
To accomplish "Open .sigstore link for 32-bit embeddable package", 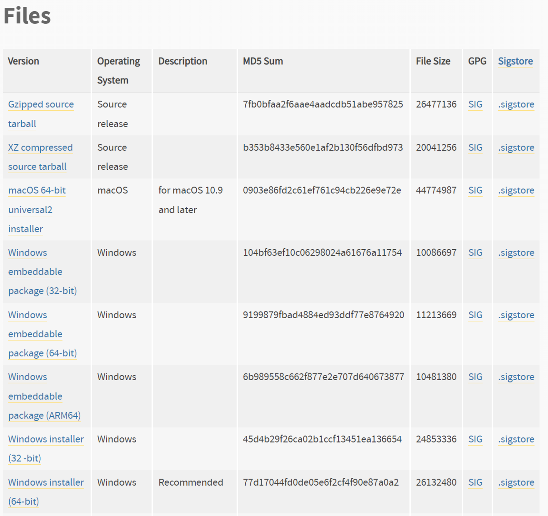I will (x=516, y=253).
